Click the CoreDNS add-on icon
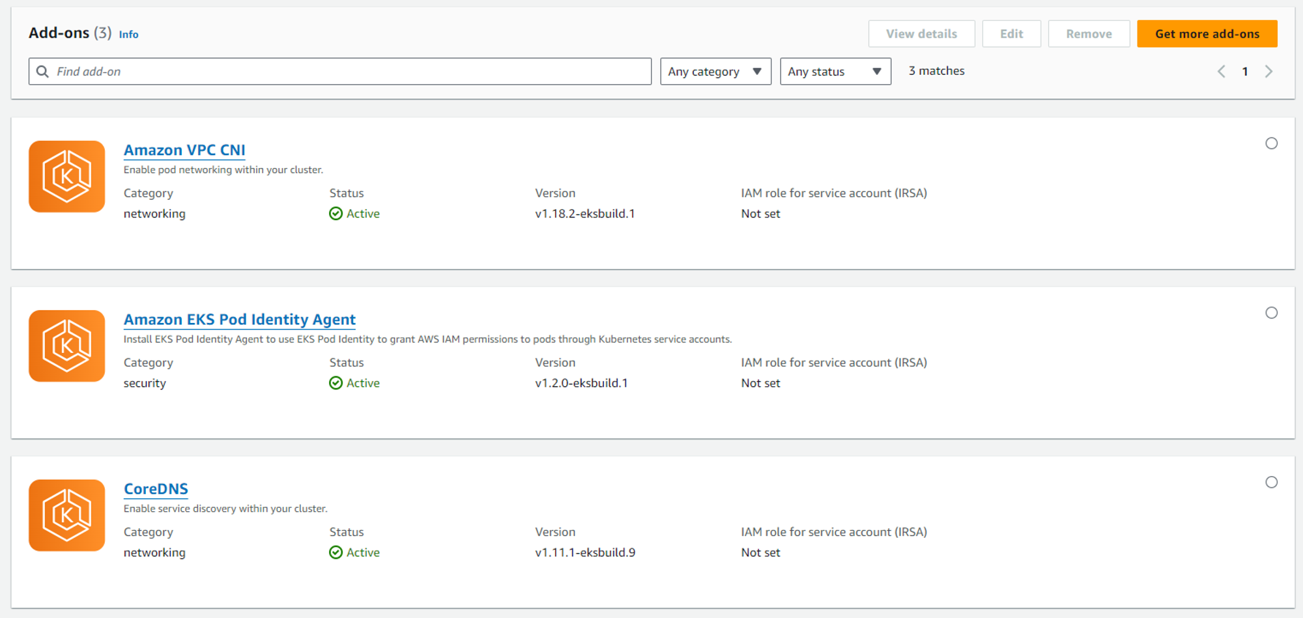The image size is (1303, 618). point(66,514)
